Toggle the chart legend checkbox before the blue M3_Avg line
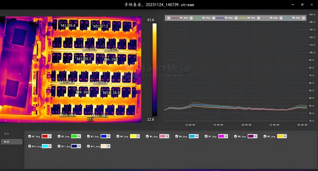 click(213, 18)
